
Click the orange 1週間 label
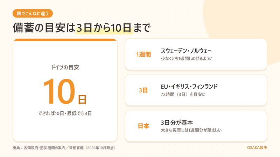(143, 54)
